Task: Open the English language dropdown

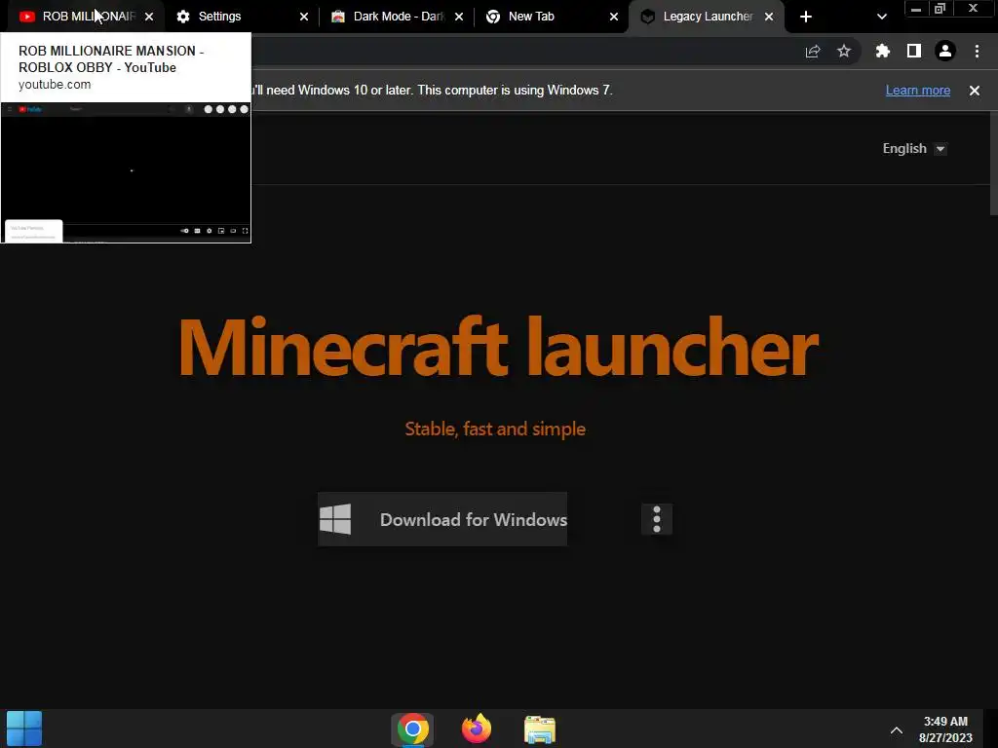Action: 914,149
